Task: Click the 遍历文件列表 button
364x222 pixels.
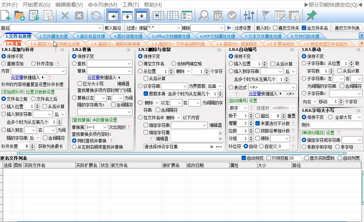Action: click(x=347, y=28)
